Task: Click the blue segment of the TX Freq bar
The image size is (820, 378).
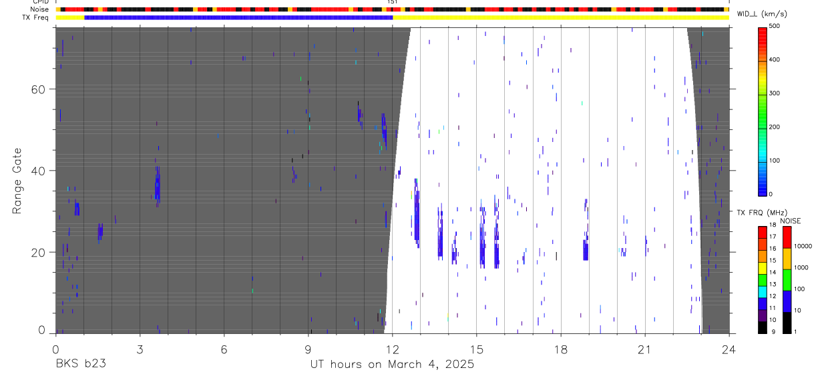Action: click(238, 17)
